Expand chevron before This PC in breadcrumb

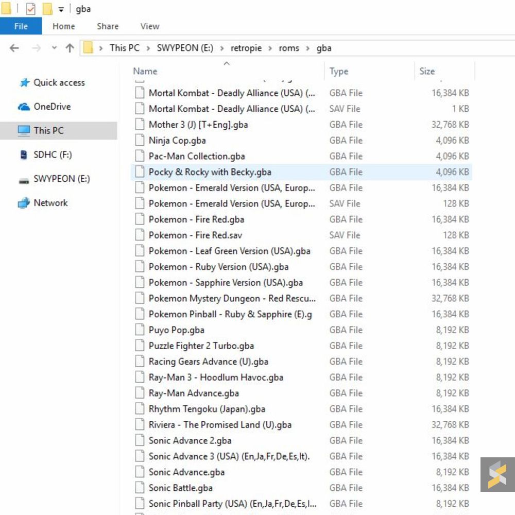(x=101, y=48)
